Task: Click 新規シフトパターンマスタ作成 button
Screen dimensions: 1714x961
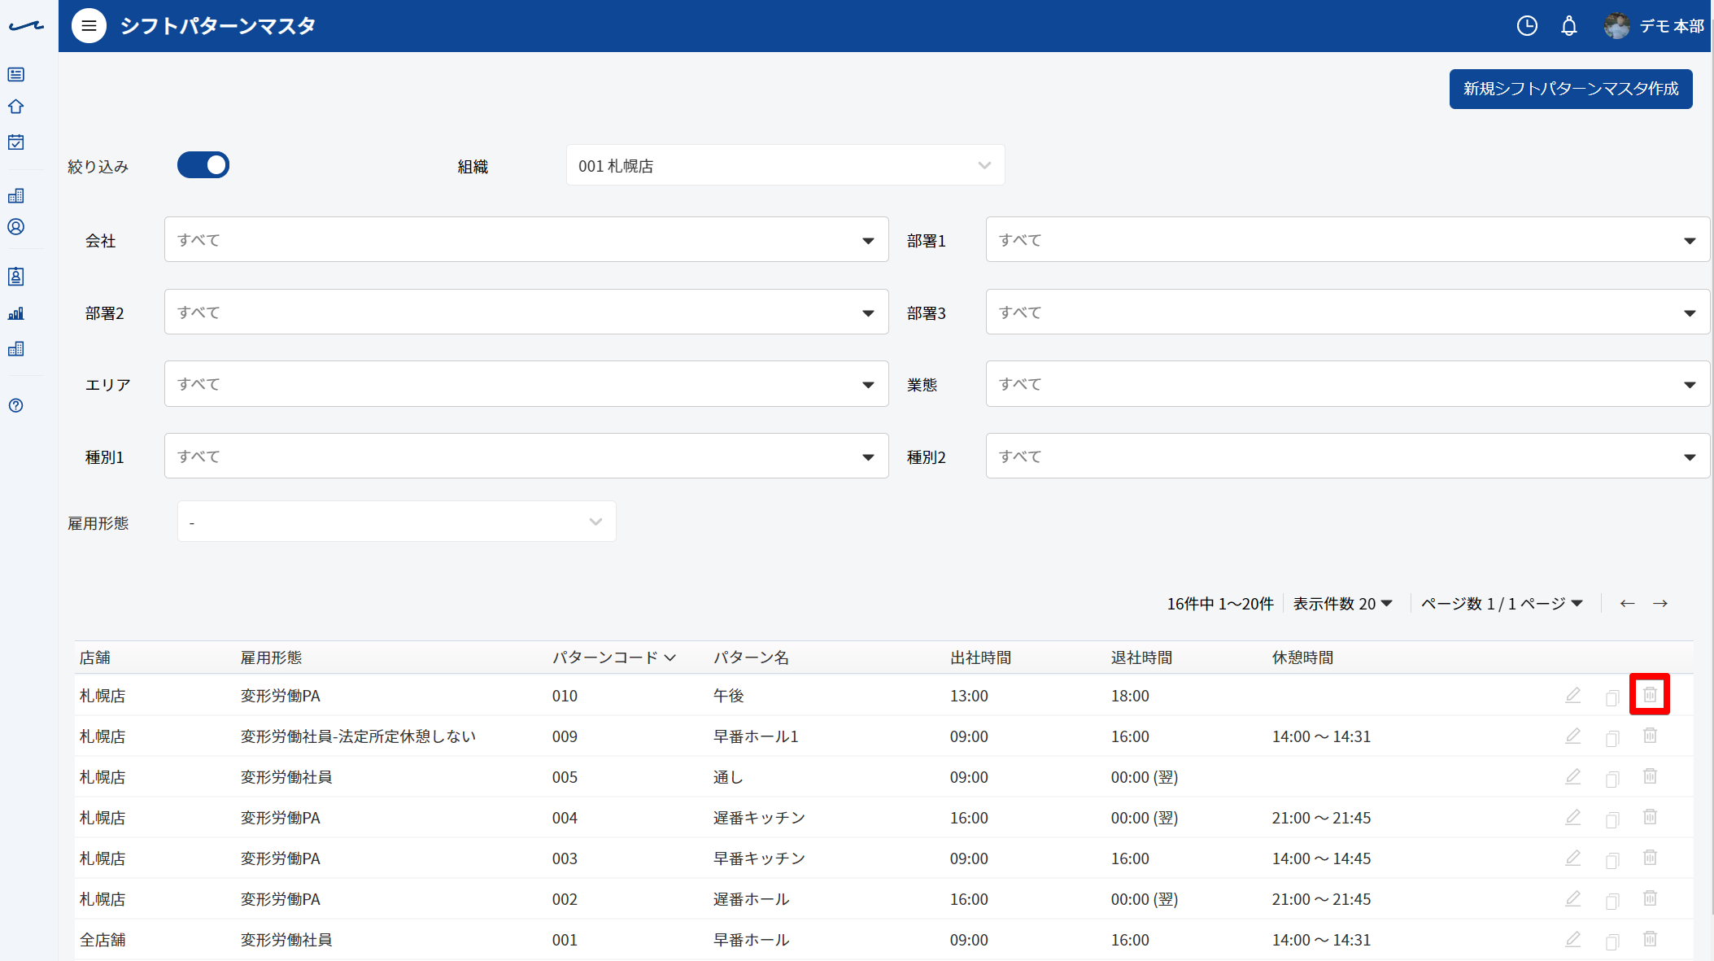Action: (x=1571, y=89)
